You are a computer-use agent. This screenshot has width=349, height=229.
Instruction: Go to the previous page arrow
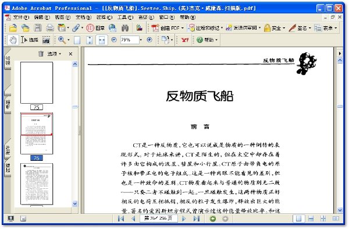(x=133, y=219)
